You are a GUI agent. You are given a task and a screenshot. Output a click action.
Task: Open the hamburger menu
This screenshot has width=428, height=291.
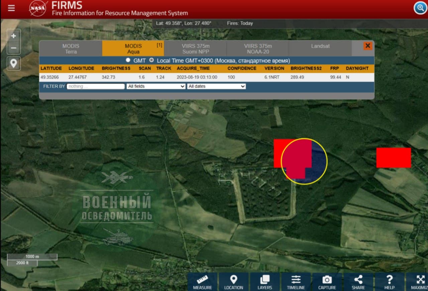(x=11, y=8)
